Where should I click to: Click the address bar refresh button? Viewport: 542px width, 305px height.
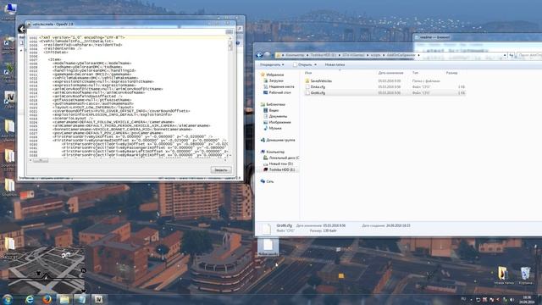pos(512,55)
